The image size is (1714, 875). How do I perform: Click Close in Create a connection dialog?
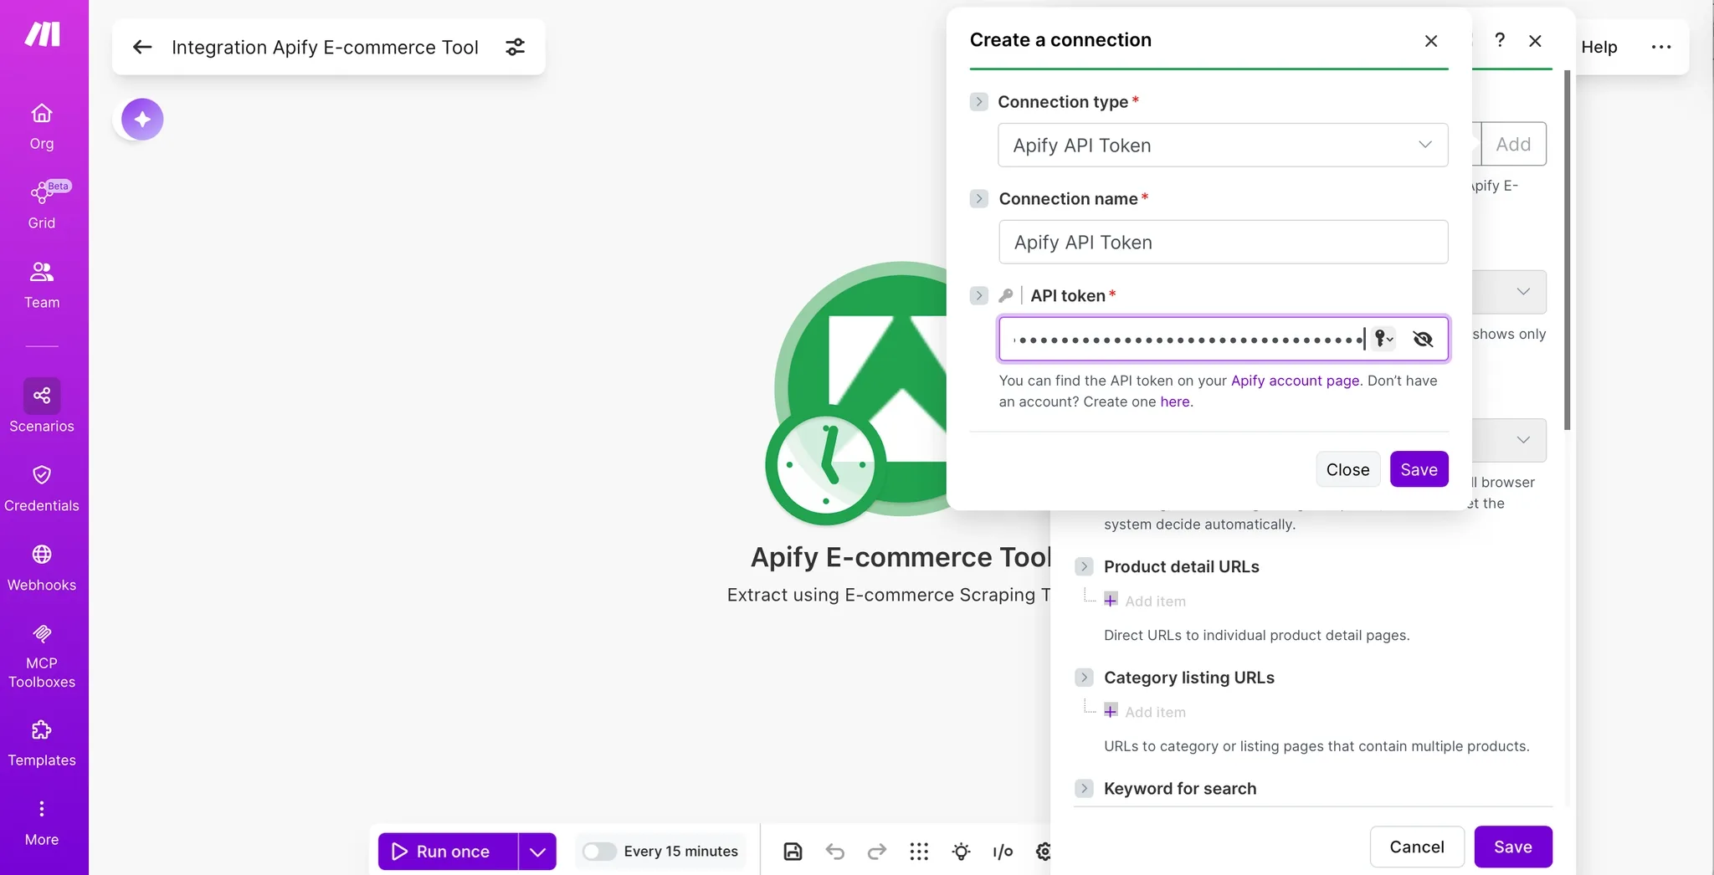pyautogui.click(x=1347, y=469)
